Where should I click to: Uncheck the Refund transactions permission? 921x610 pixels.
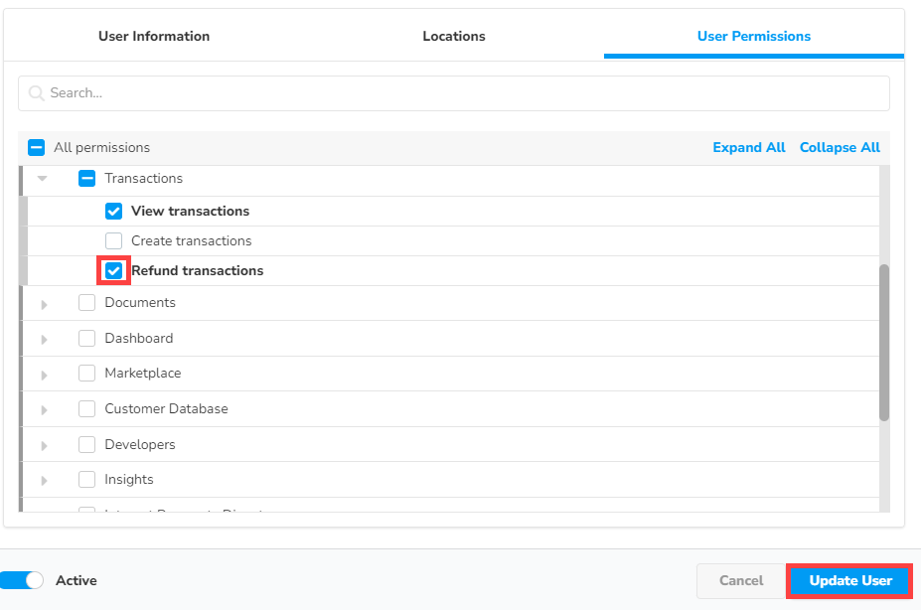(113, 270)
